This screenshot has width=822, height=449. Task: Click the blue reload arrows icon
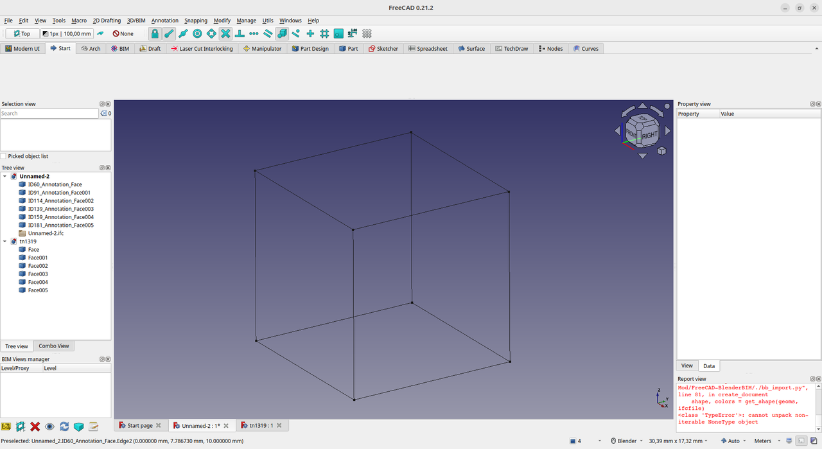pyautogui.click(x=64, y=427)
